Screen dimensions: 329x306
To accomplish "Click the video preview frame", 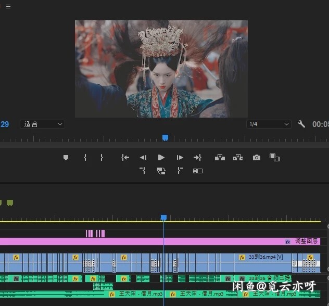I will [161, 69].
